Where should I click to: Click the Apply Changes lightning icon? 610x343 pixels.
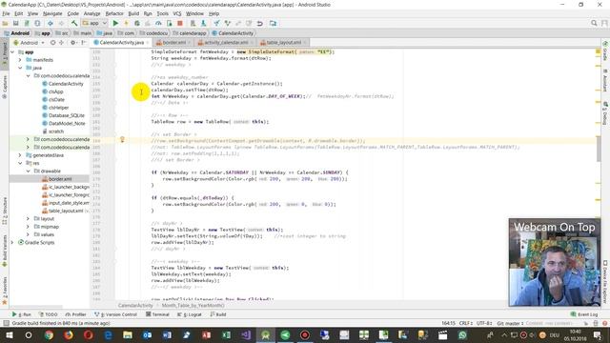126,23
